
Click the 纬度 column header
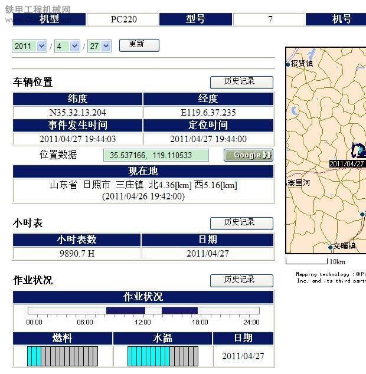77,99
